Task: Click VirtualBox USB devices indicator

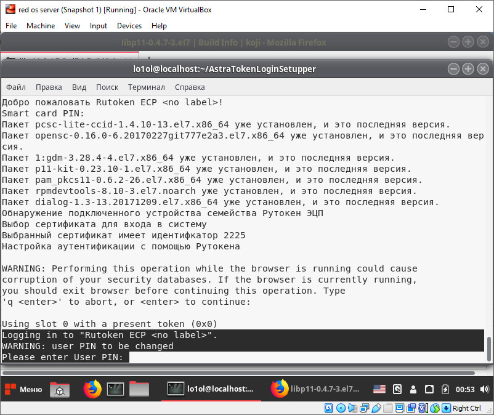Action: (376, 408)
